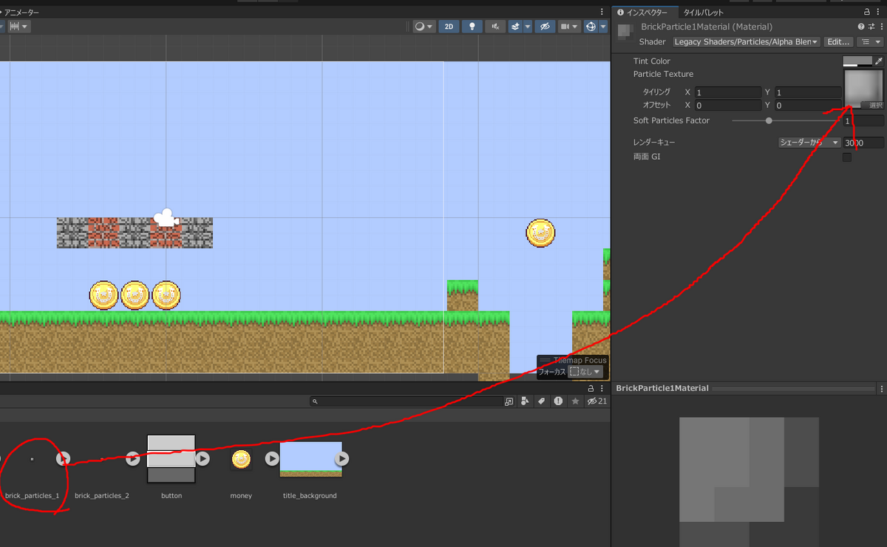The image size is (887, 547).
Task: Open Tint Color swatch picker
Action: (x=858, y=61)
